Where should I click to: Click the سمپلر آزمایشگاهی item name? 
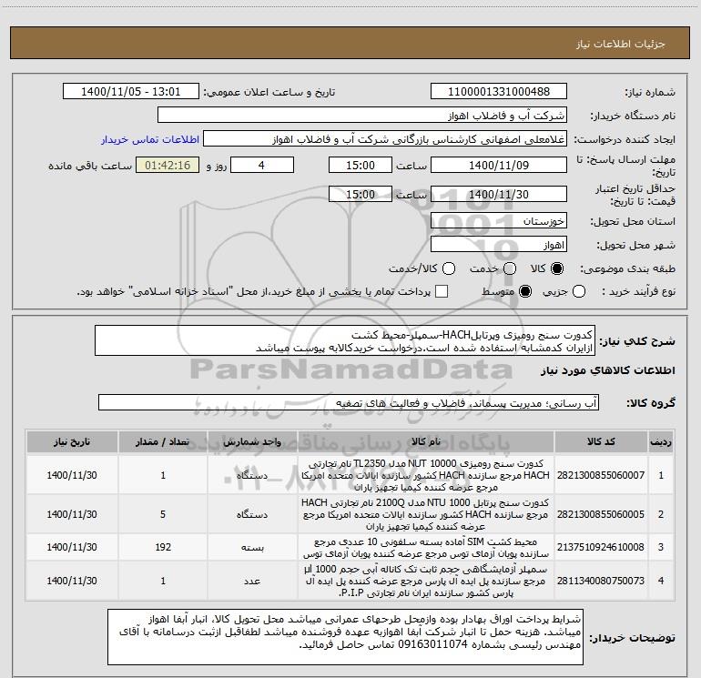(426, 581)
